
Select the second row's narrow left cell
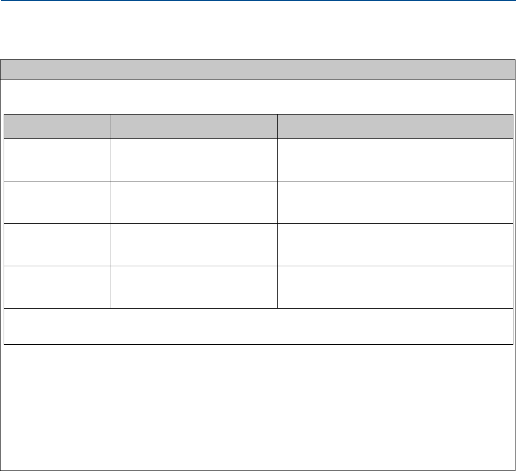[x=57, y=202]
